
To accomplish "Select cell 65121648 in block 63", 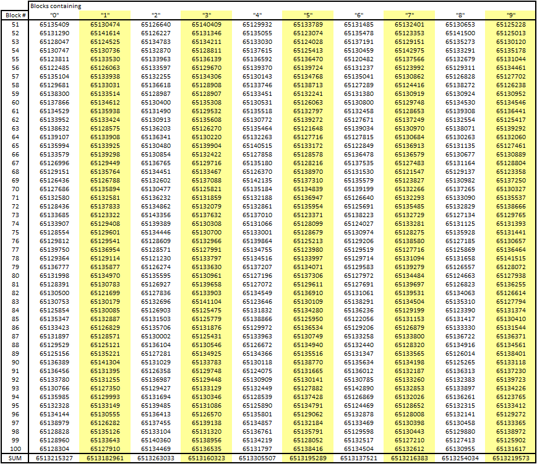I will tap(308, 129).
